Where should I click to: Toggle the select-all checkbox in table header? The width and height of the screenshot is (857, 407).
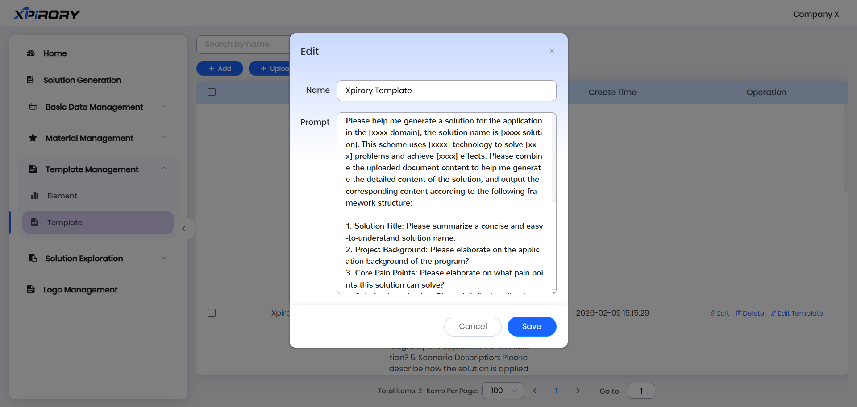(212, 92)
